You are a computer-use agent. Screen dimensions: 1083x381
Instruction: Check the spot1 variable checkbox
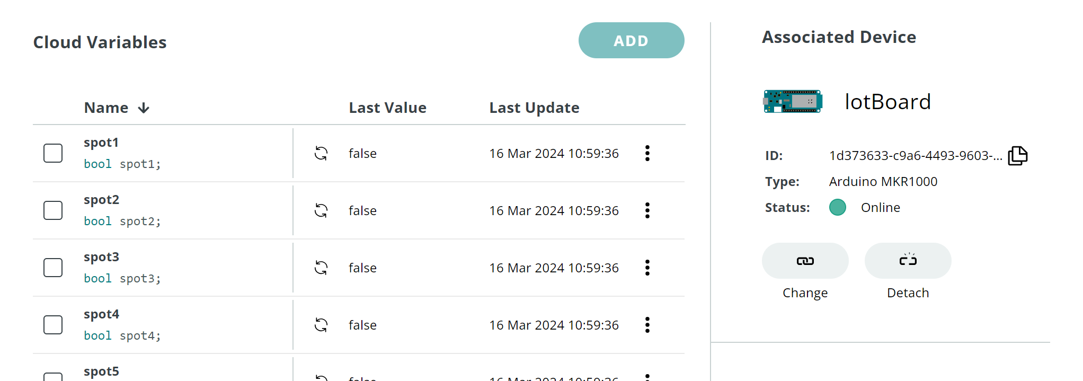pyautogui.click(x=53, y=153)
